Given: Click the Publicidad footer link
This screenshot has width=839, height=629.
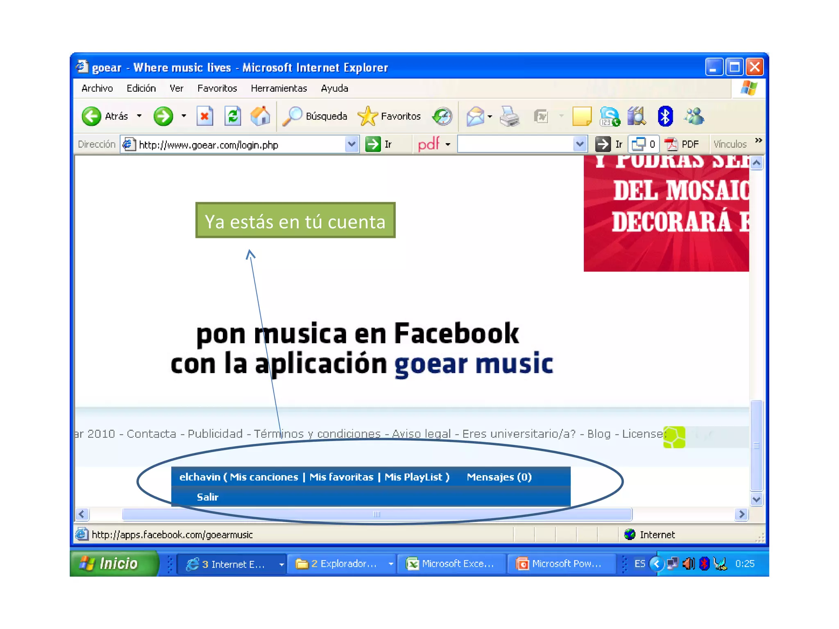Looking at the screenshot, I should tap(215, 434).
